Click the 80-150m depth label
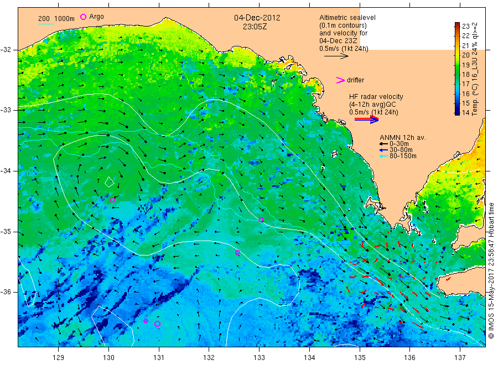The width and height of the screenshot is (498, 365). pos(403,156)
